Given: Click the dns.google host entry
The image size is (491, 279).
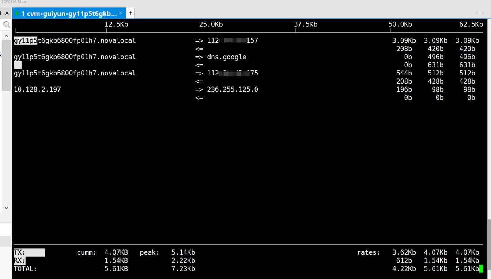Looking at the screenshot, I should pyautogui.click(x=226, y=57).
